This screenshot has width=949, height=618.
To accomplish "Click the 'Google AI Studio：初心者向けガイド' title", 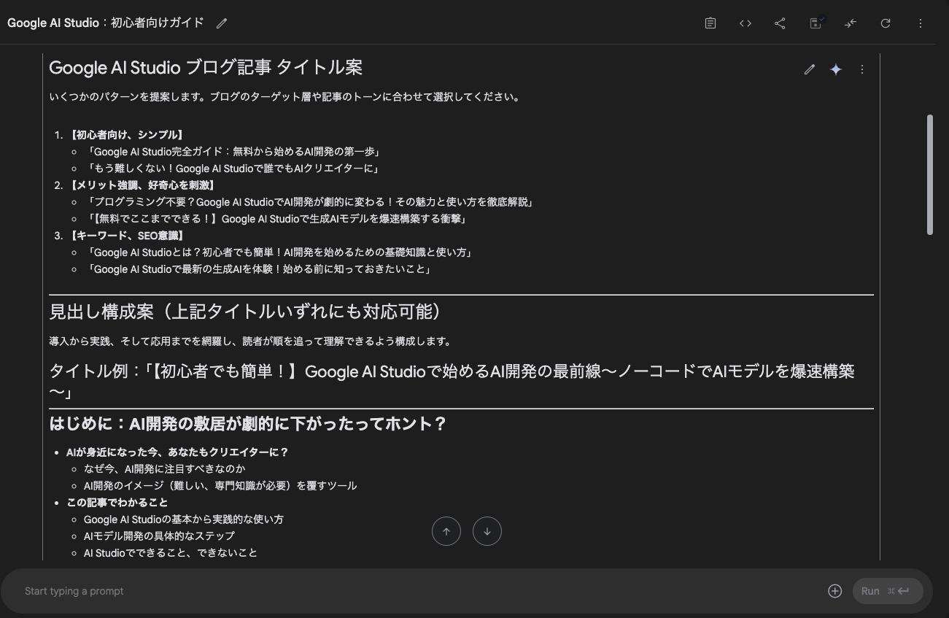I will [x=106, y=23].
